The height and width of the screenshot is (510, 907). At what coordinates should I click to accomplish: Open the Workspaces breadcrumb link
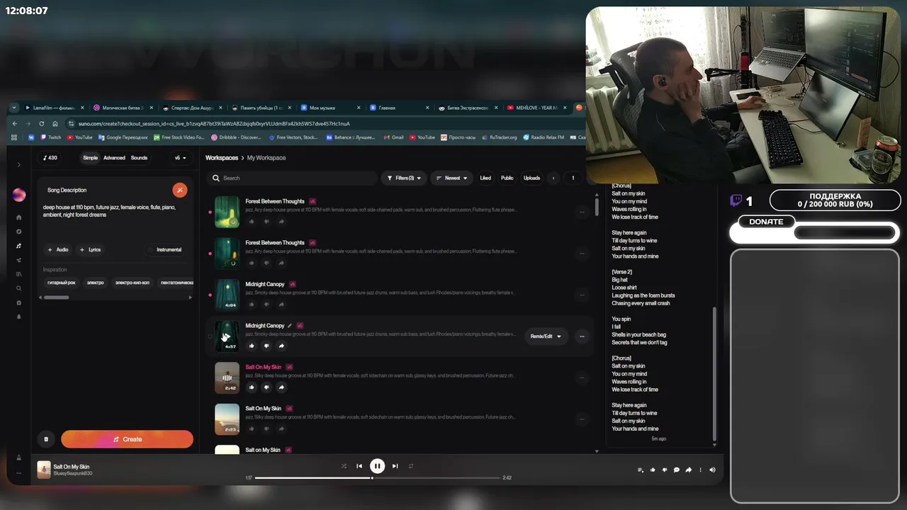222,158
